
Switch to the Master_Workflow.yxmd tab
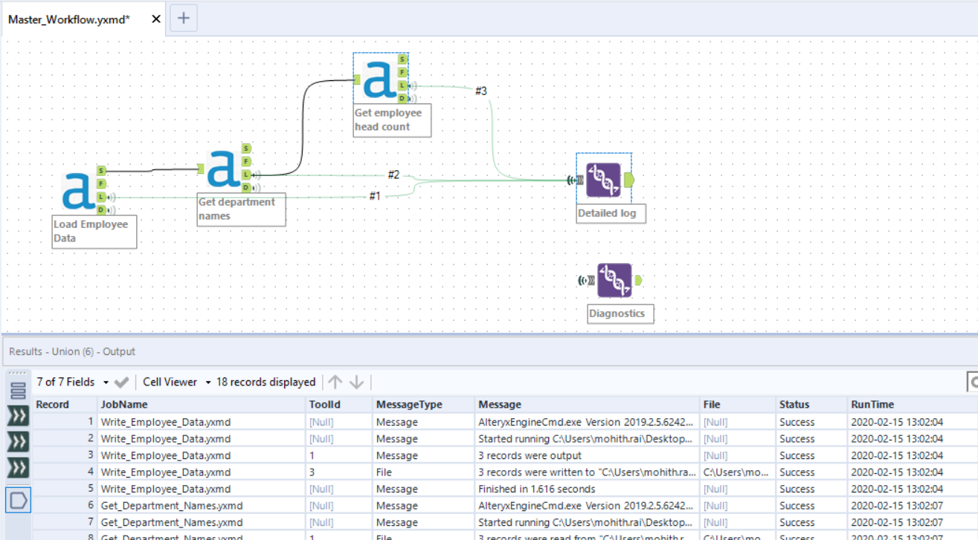[69, 19]
